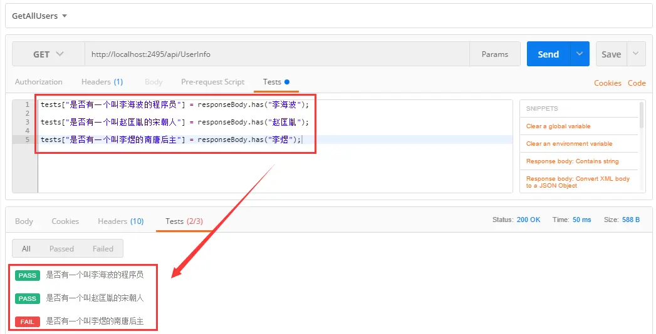Click the FAIL badge for 李煜 test
Image resolution: width=656 pixels, height=334 pixels.
(28, 321)
